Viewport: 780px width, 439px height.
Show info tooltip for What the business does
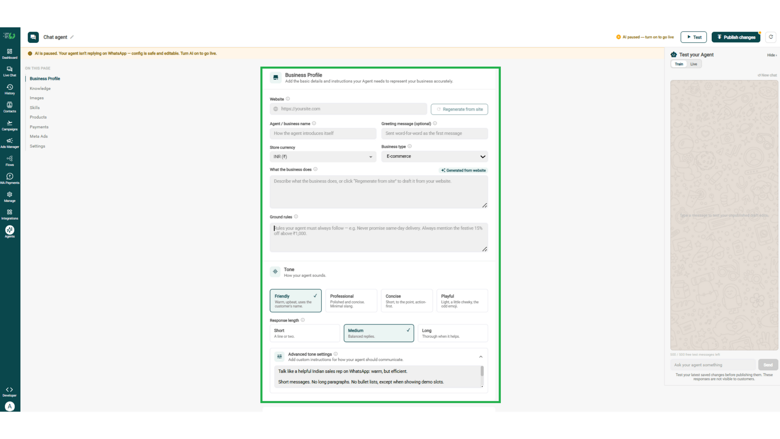point(316,169)
